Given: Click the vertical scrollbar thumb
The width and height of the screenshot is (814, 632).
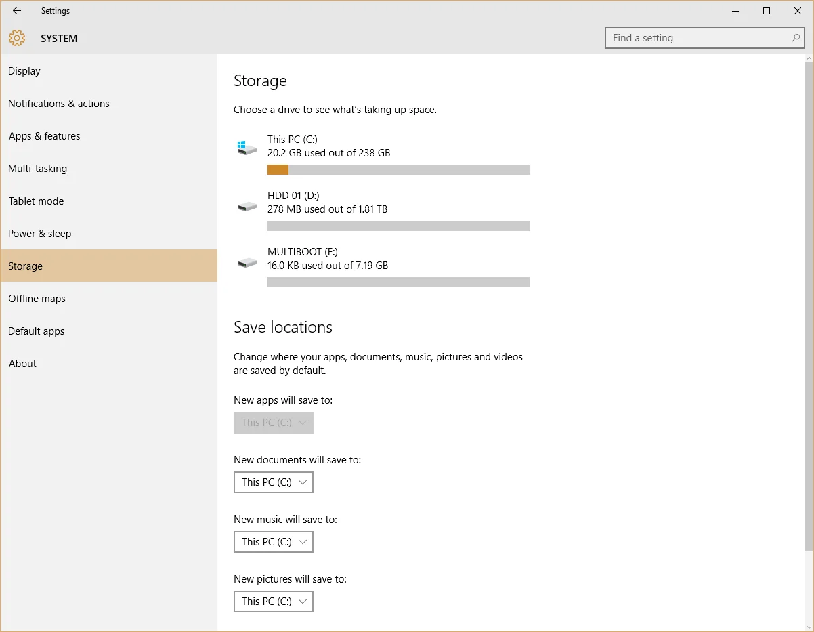Looking at the screenshot, I should pyautogui.click(x=809, y=306).
